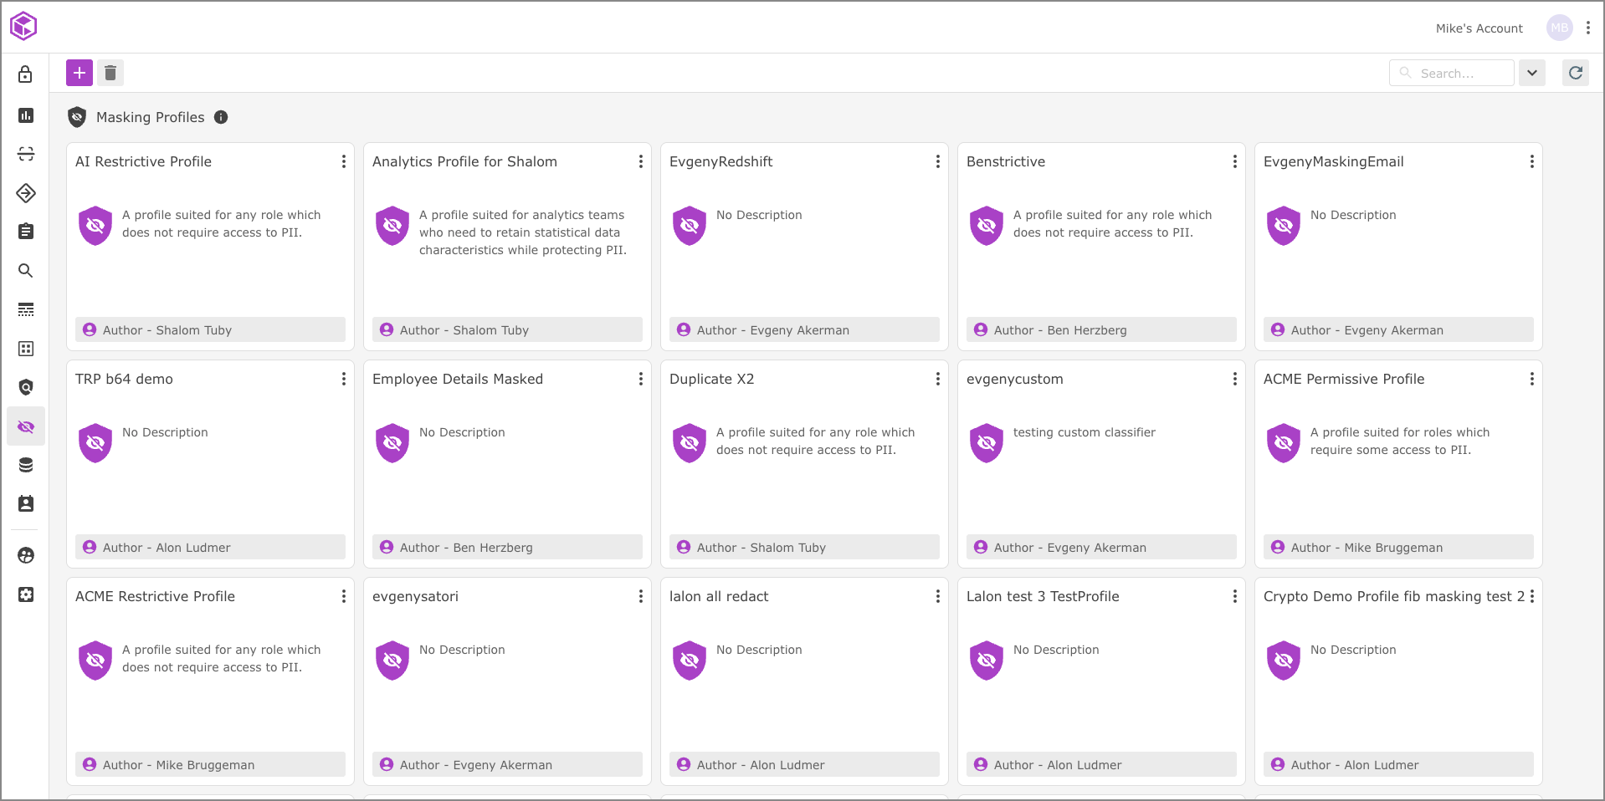
Task: Open the search magnifier in left sidebar
Action: [26, 270]
